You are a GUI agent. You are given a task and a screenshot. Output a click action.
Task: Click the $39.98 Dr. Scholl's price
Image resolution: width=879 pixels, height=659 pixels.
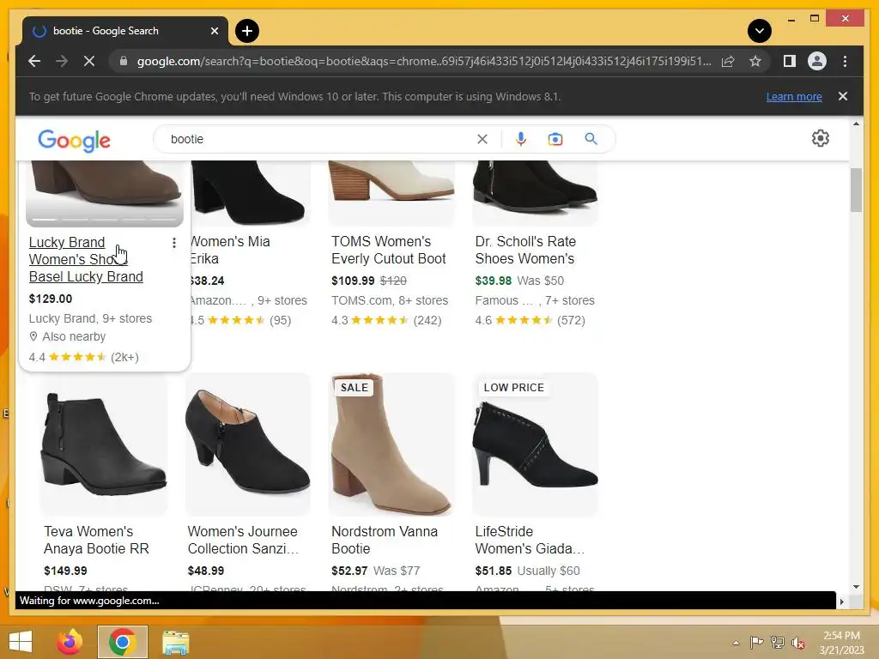coord(494,281)
